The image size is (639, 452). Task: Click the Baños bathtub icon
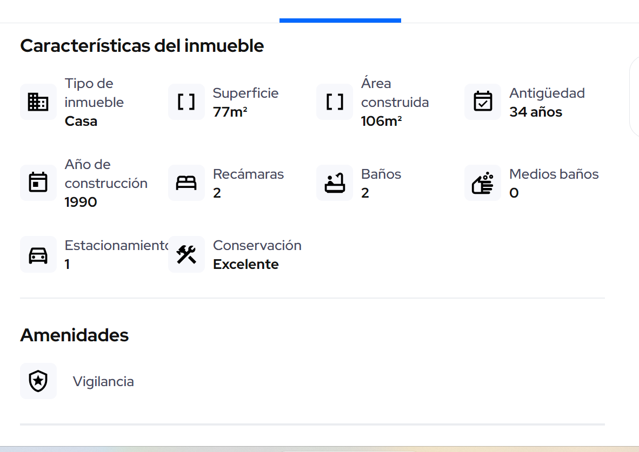point(334,183)
